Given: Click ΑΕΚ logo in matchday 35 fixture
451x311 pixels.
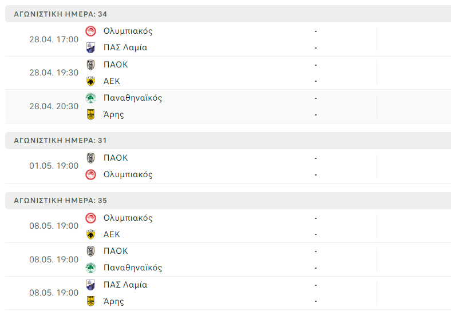Looking at the screenshot, I should [90, 234].
